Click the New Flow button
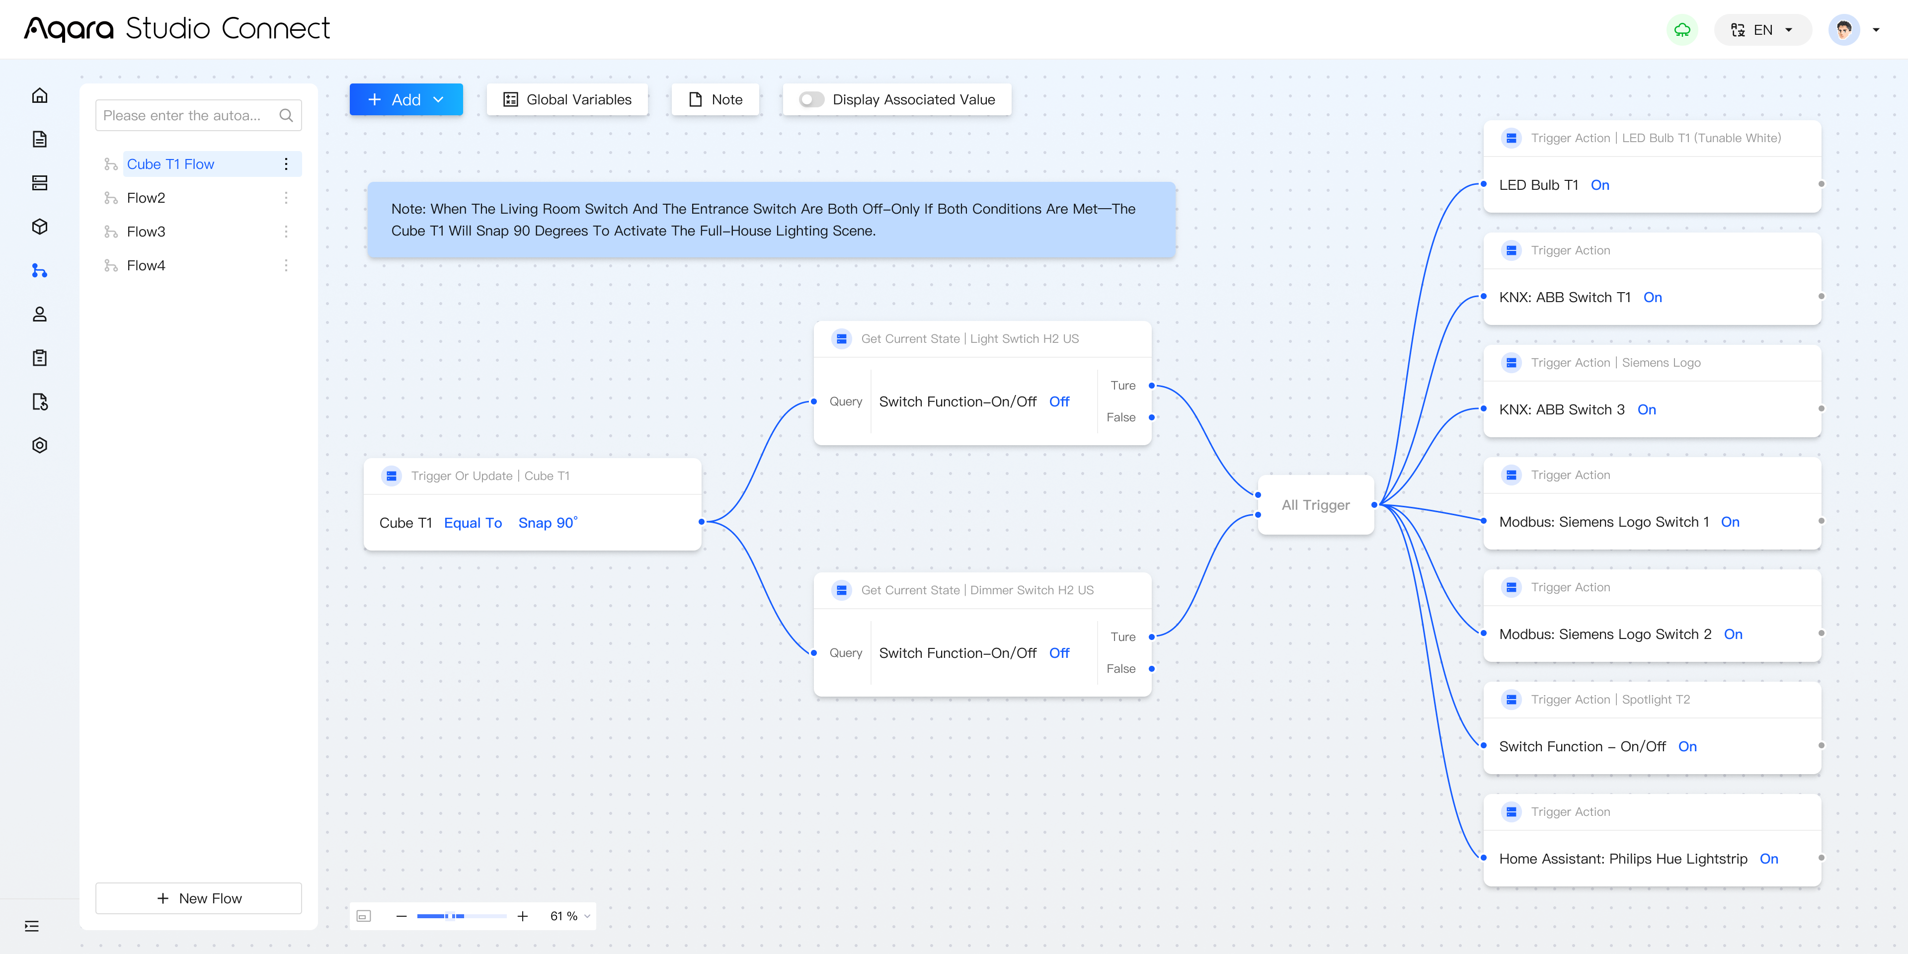1908x954 pixels. point(199,898)
